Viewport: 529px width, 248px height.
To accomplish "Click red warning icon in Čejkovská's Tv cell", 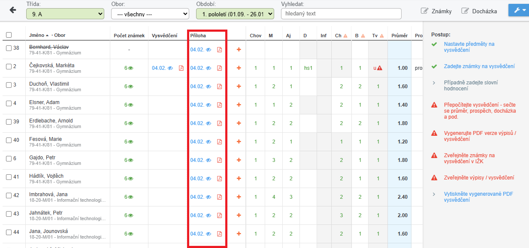I will pyautogui.click(x=380, y=68).
